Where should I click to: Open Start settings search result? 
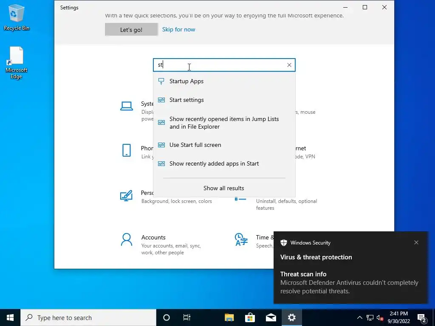click(224, 100)
